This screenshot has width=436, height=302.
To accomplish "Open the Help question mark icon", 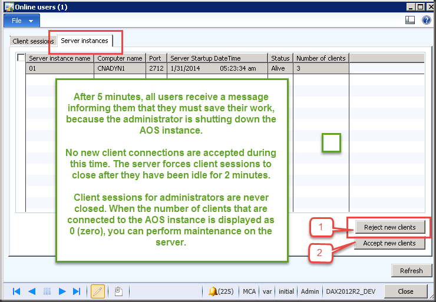I will click(426, 21).
